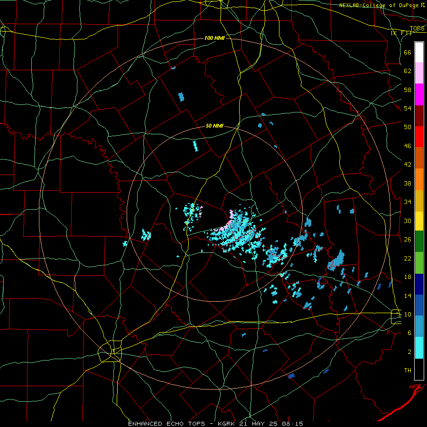This screenshot has width=427, height=427.
Task: Select the "6" legend value
Action: pos(409,333)
